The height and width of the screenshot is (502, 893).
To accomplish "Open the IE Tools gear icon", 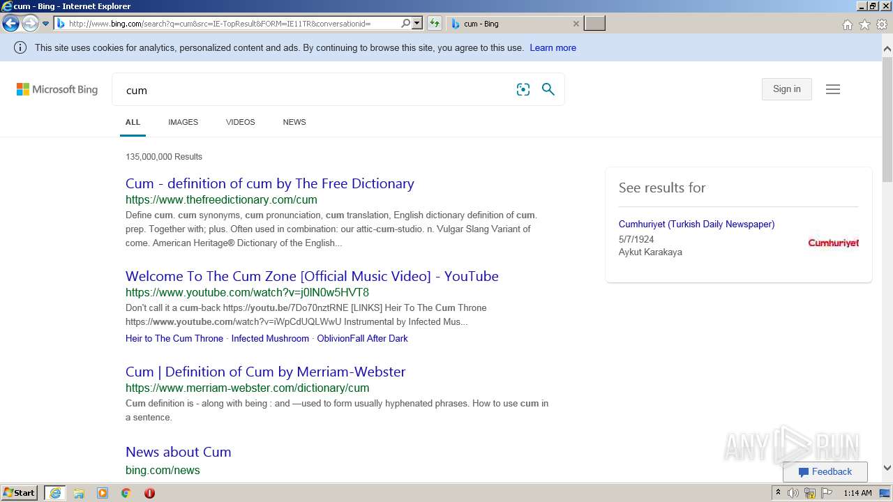I will pyautogui.click(x=882, y=24).
